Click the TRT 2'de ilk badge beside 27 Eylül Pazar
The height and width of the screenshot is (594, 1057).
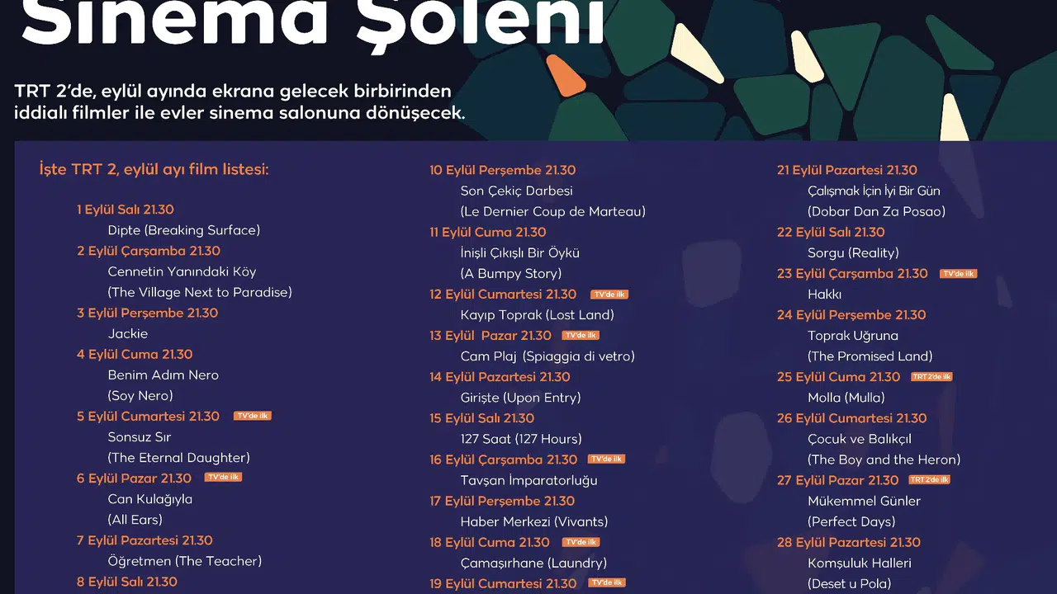point(930,479)
